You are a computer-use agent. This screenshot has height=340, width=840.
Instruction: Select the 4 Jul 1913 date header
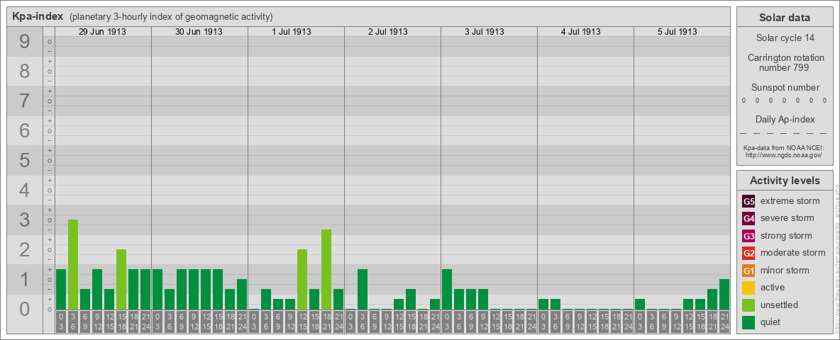(x=581, y=32)
